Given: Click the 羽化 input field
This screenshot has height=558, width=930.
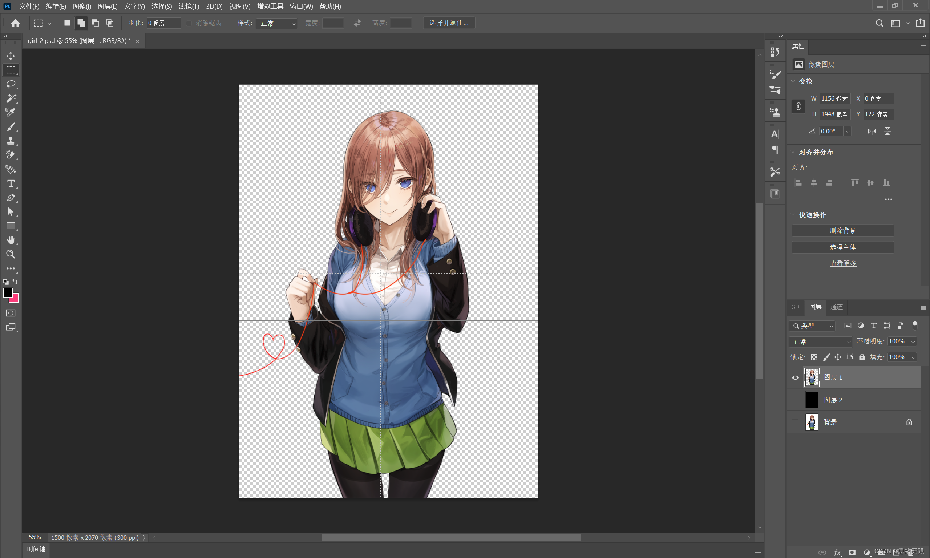Looking at the screenshot, I should pyautogui.click(x=163, y=23).
